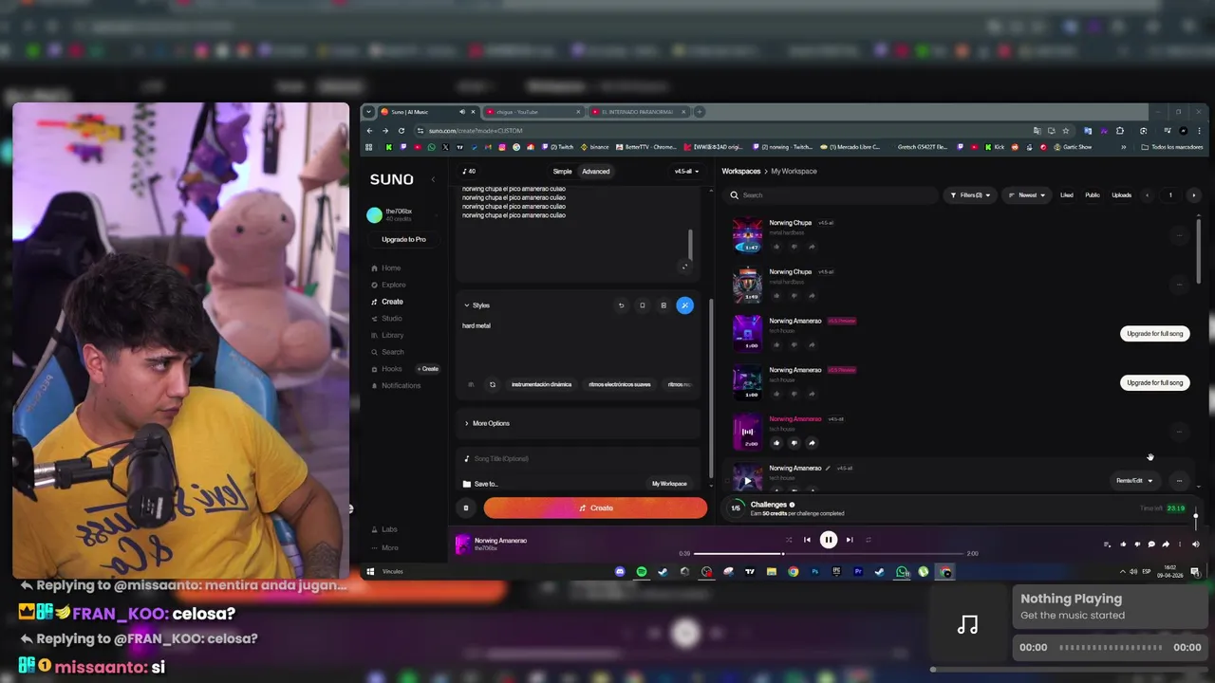This screenshot has width=1215, height=683.
Task: Show all Chrome bookmarks overflow
Action: pos(1123,147)
